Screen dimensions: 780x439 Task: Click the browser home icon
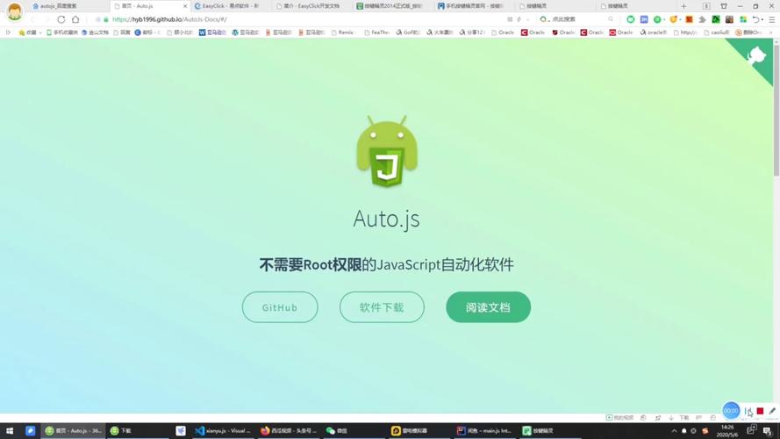click(x=75, y=19)
